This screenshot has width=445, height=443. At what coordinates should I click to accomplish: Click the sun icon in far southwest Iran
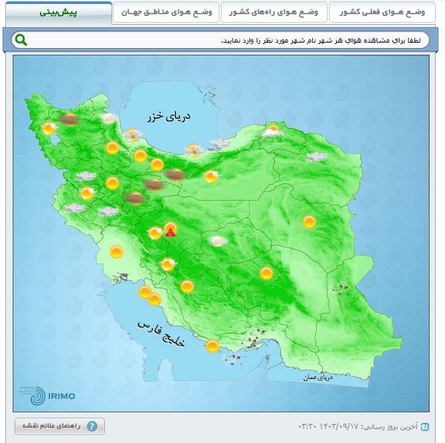[x=117, y=252]
